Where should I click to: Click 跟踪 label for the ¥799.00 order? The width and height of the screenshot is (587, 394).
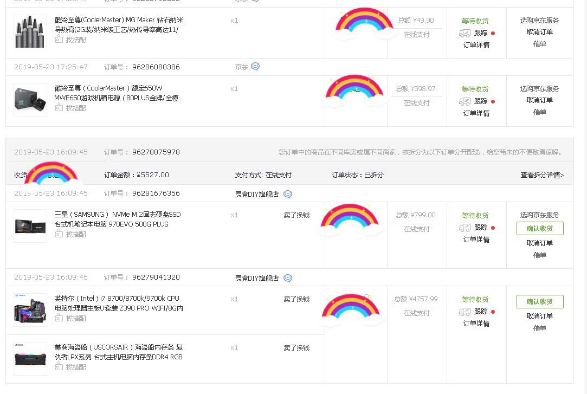[481, 228]
